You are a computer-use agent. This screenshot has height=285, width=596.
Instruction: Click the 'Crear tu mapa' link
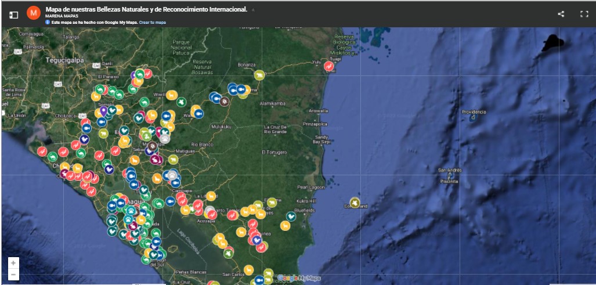pyautogui.click(x=152, y=22)
